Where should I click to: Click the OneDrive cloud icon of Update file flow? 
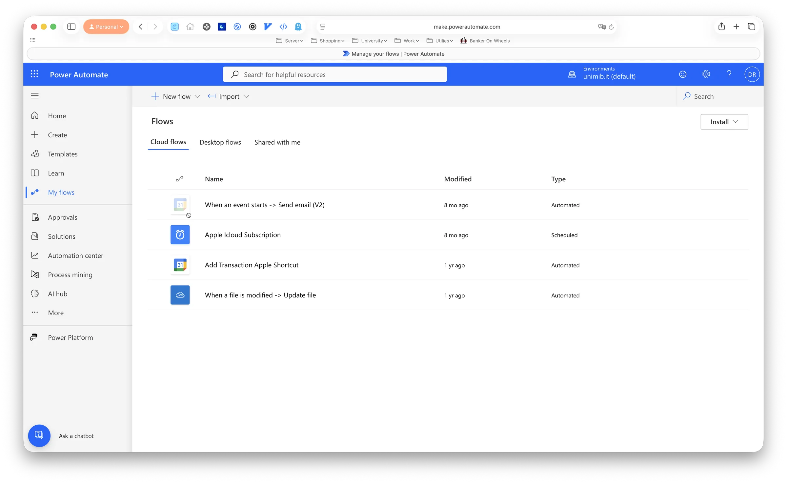coord(180,295)
